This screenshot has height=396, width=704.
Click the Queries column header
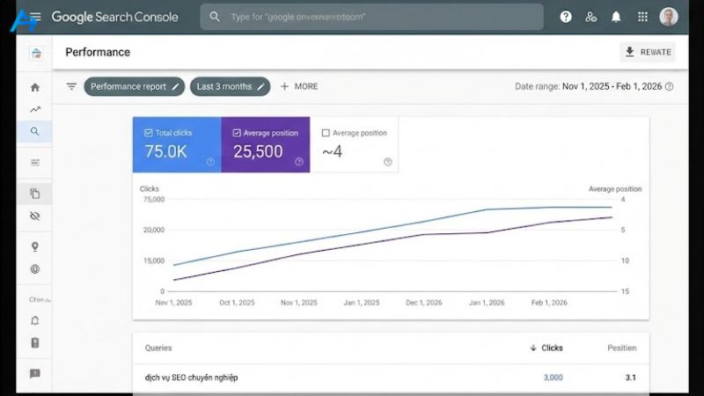point(158,348)
